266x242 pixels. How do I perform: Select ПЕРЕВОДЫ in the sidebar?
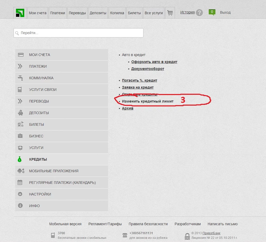click(x=62, y=101)
